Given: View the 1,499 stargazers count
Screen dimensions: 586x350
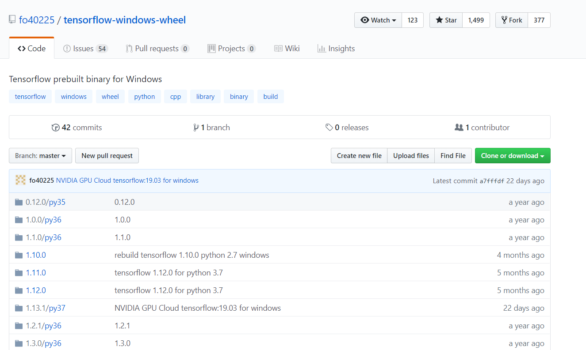Looking at the screenshot, I should click(476, 20).
